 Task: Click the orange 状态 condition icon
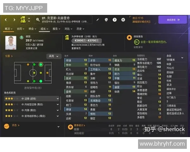(x=7, y=126)
